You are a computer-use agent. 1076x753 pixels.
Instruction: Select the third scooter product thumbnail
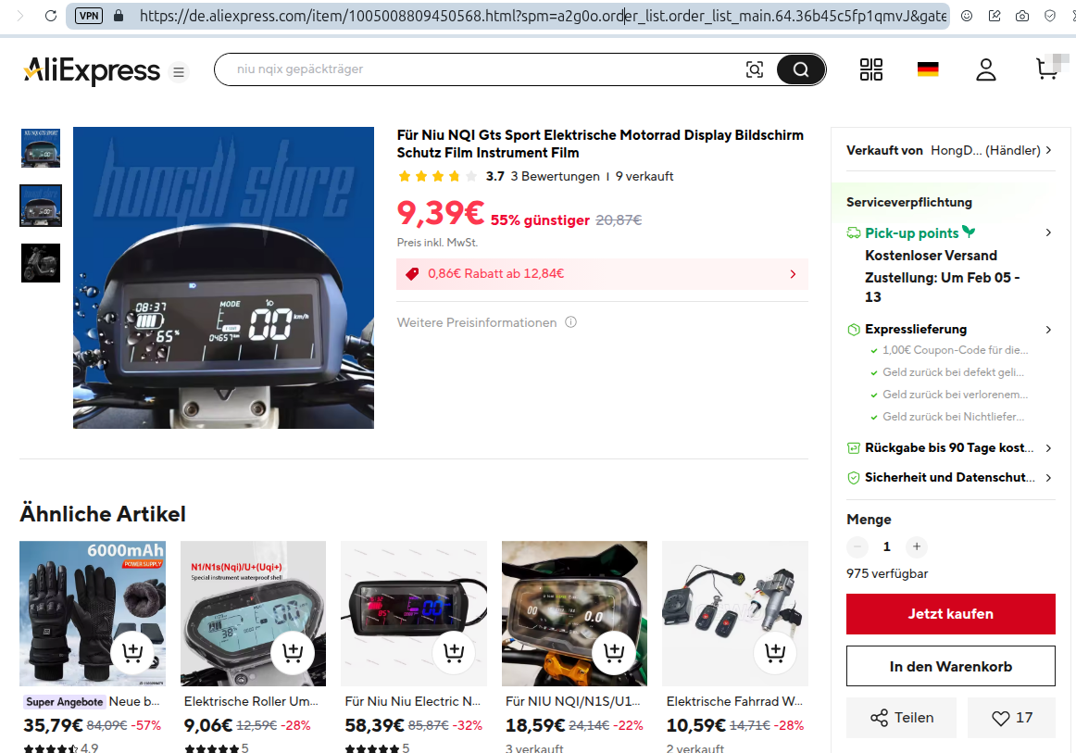point(41,263)
